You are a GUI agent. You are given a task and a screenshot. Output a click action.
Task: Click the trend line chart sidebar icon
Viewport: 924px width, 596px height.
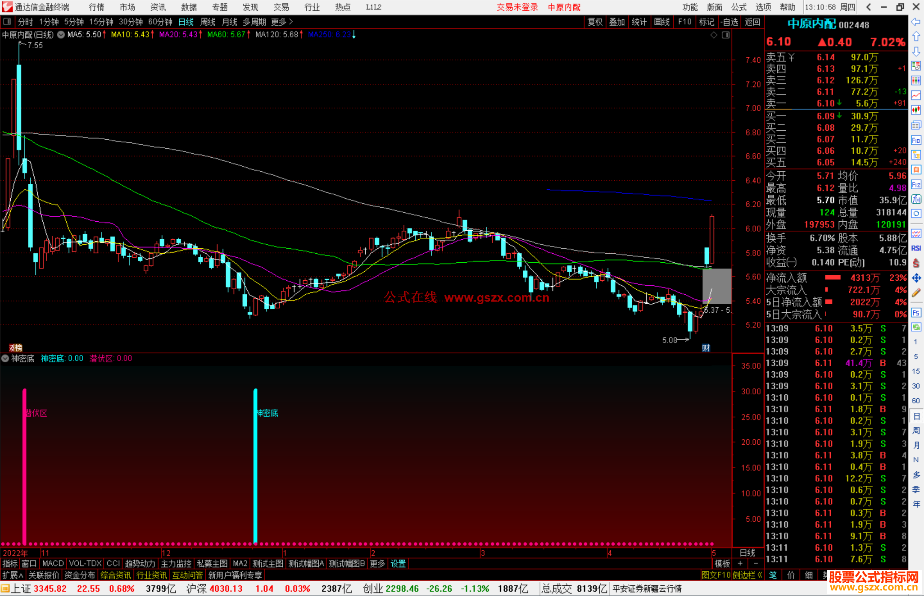point(916,95)
